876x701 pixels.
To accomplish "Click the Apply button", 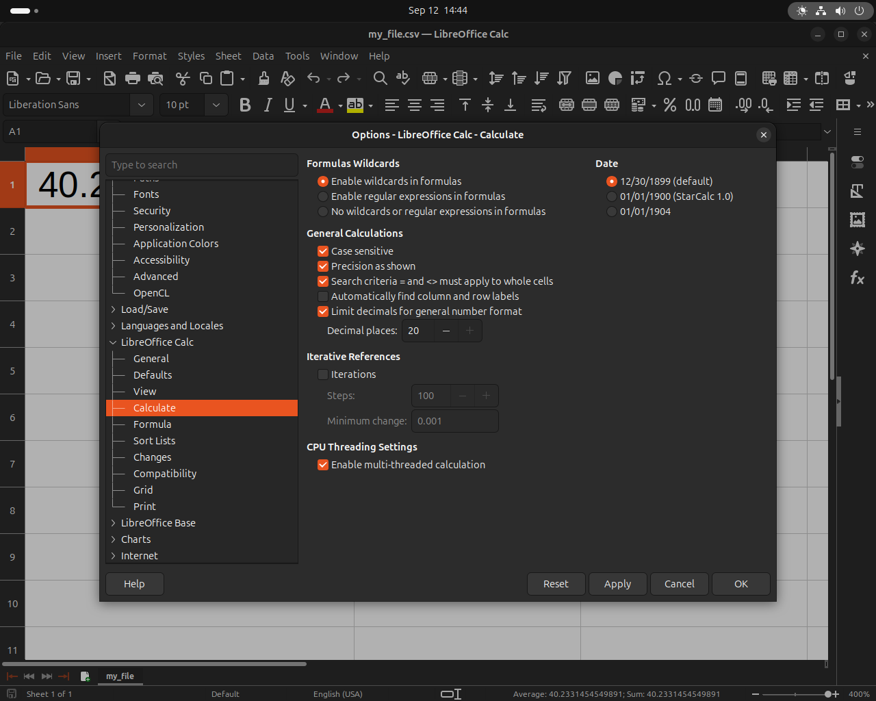I will 617,584.
